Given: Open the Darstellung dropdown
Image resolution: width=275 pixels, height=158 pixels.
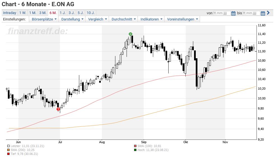Looking at the screenshot, I should coord(72,19).
